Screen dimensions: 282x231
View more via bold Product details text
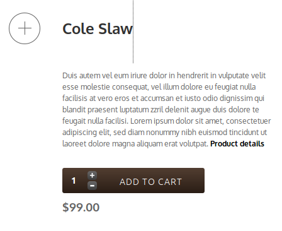pyautogui.click(x=237, y=144)
